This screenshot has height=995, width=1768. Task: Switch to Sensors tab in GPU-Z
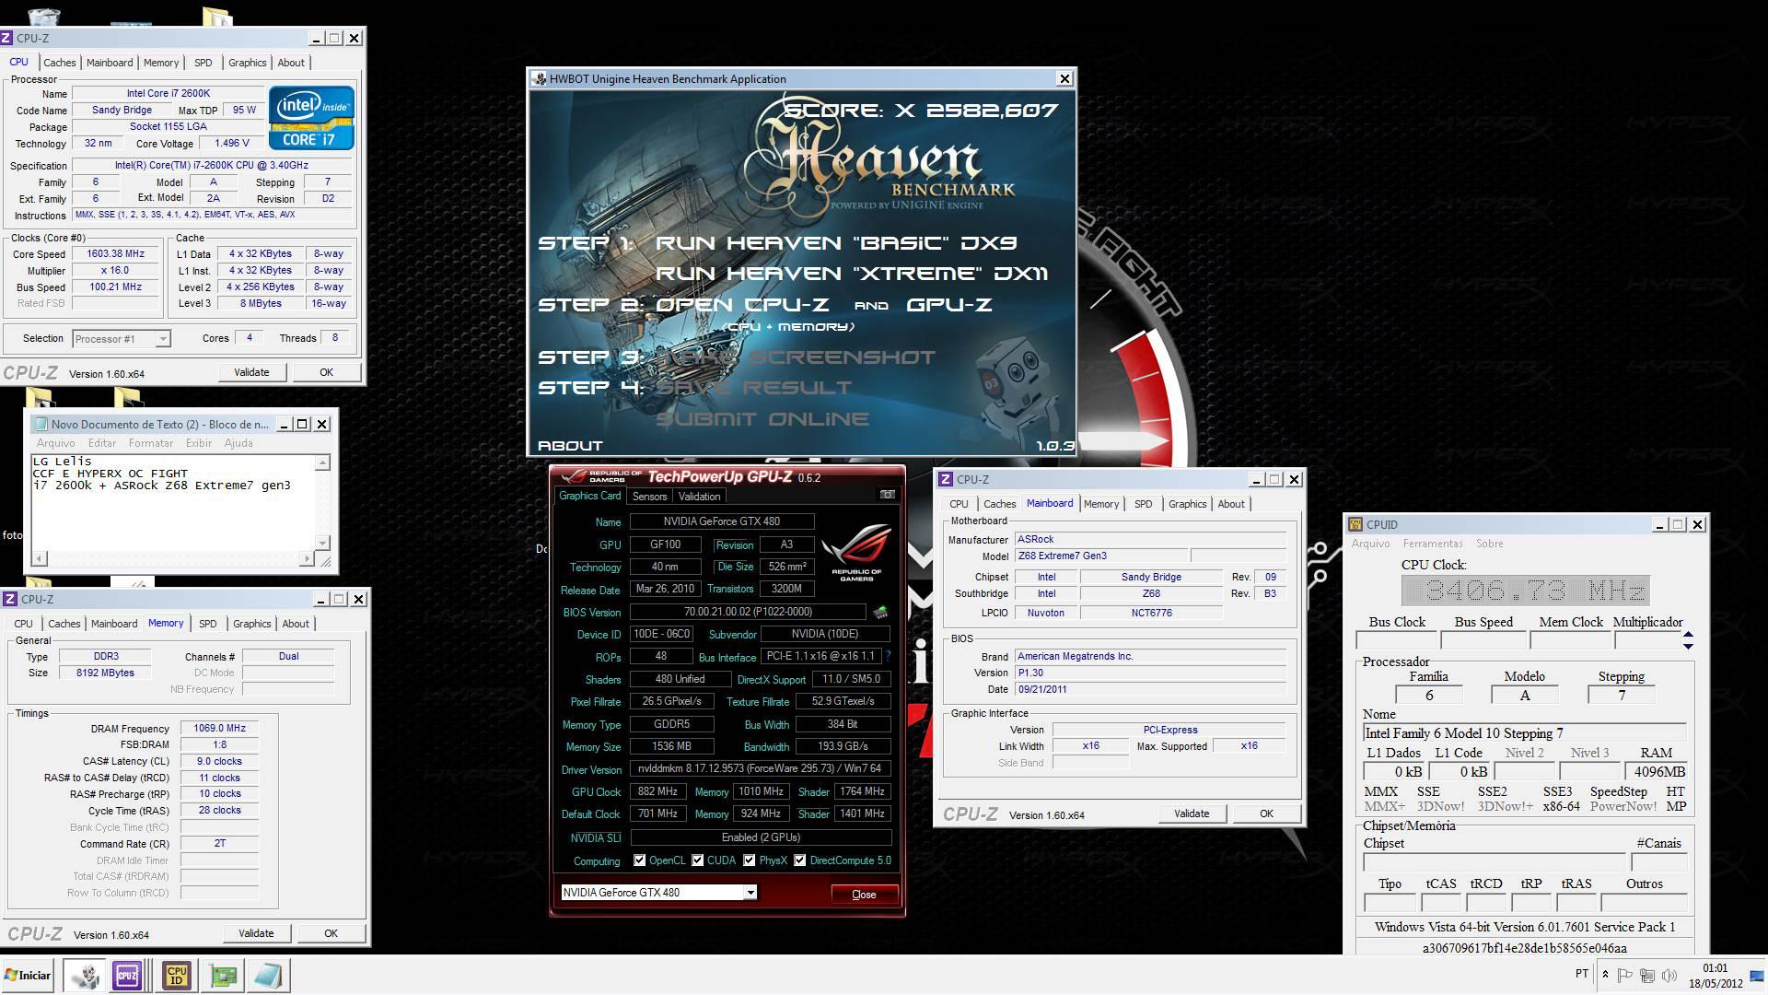[x=649, y=497]
